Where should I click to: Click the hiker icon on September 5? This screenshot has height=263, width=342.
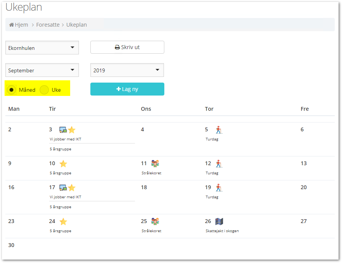[x=218, y=130]
